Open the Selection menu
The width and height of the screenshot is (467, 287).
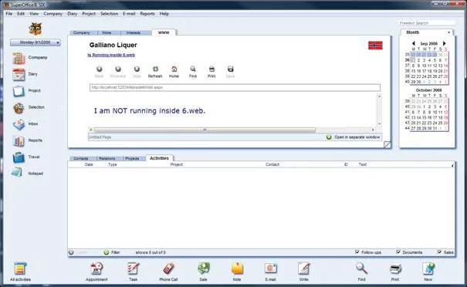(109, 14)
